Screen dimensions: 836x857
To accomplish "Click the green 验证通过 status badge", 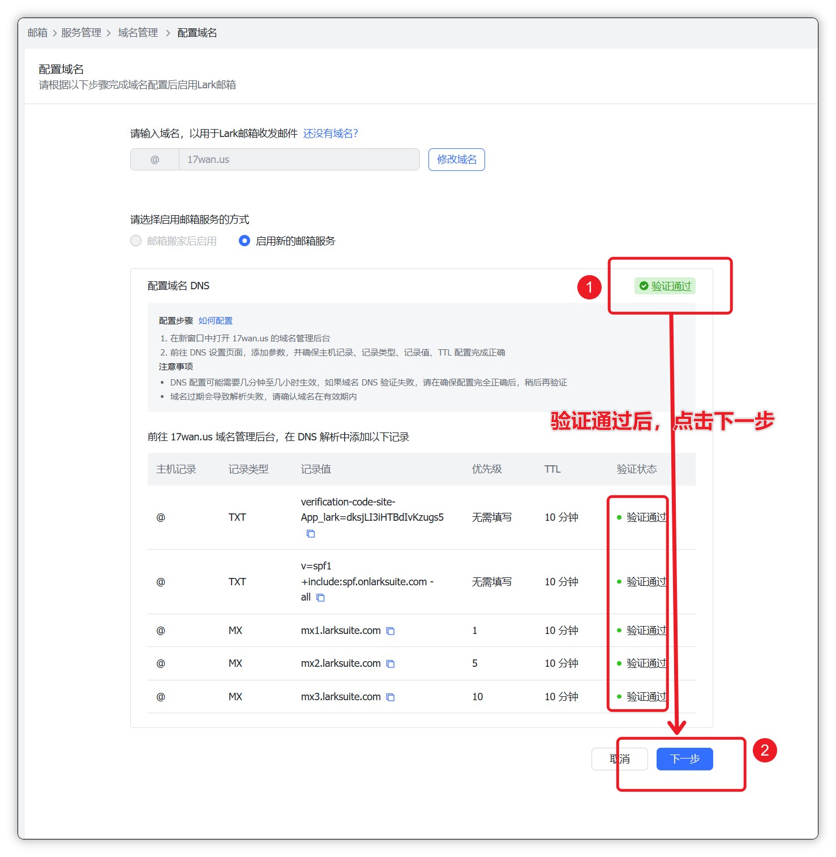I will click(x=664, y=286).
